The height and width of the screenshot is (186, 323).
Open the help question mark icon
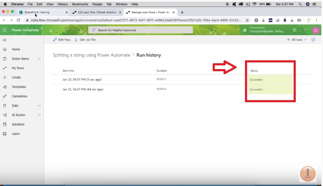point(305,30)
